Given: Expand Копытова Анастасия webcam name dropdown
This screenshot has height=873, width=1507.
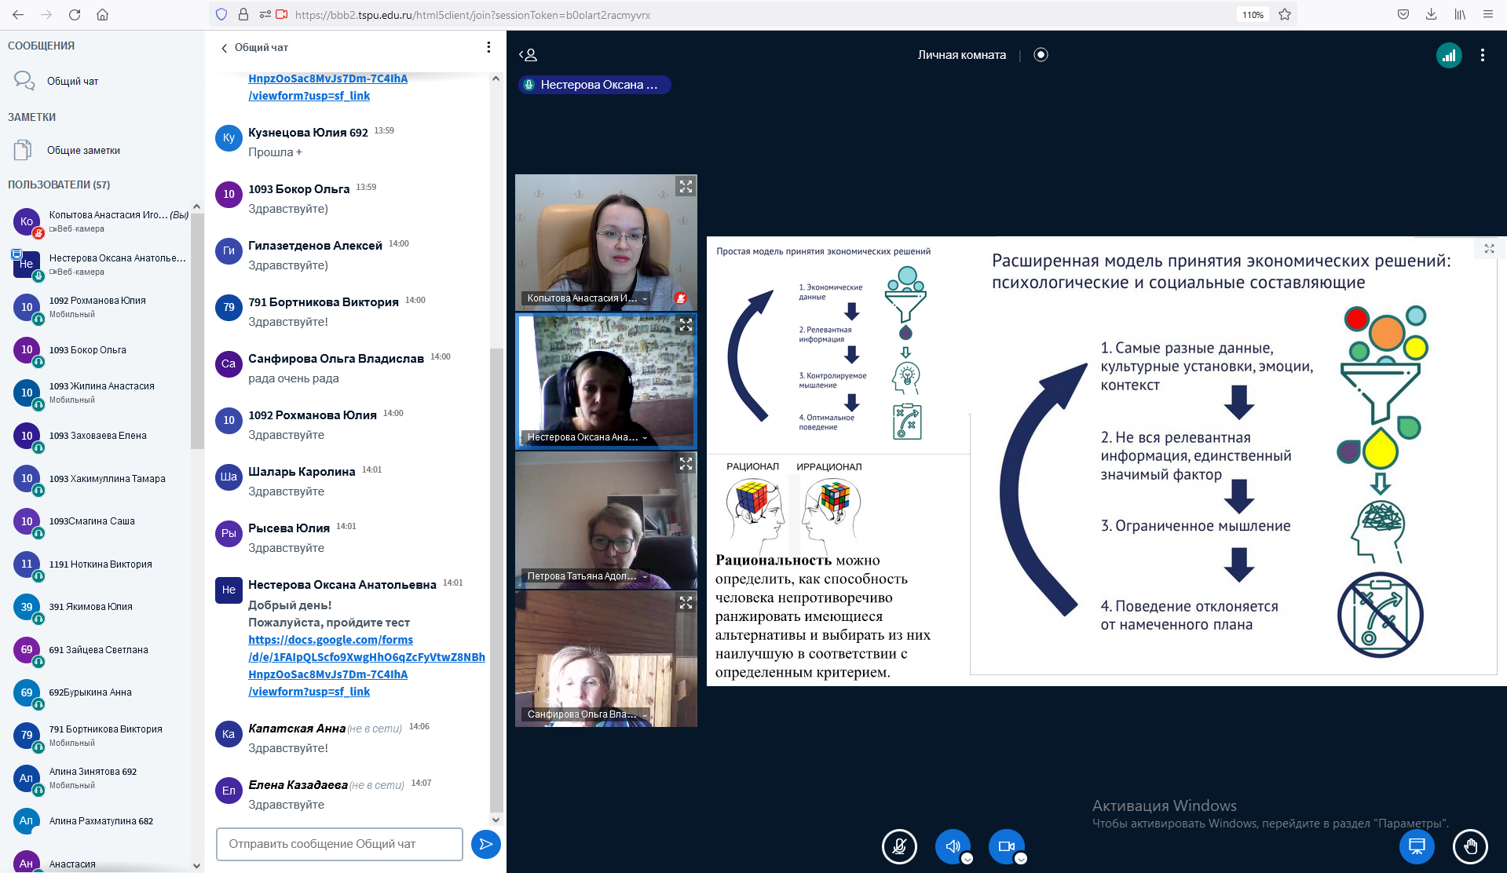Looking at the screenshot, I should coord(645,298).
